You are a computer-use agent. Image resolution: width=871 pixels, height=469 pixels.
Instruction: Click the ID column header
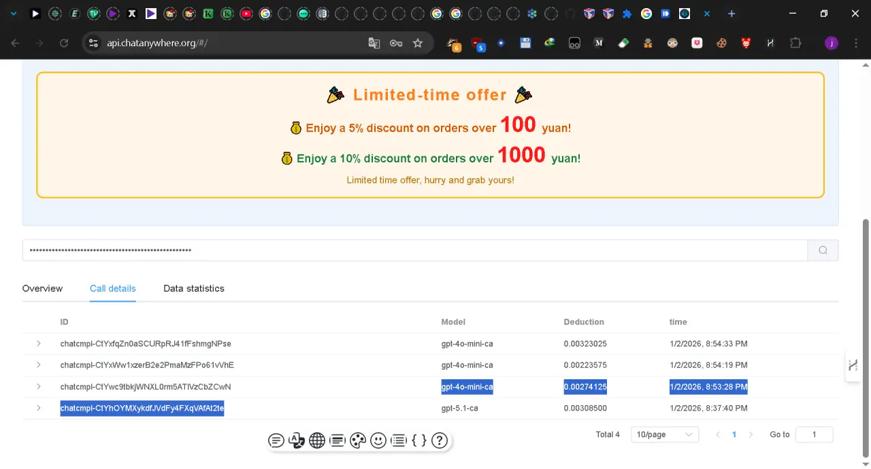click(65, 322)
